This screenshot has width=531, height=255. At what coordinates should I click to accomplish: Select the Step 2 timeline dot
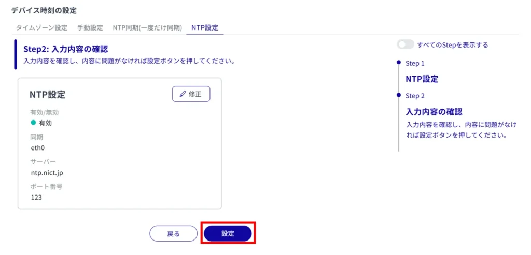[398, 95]
